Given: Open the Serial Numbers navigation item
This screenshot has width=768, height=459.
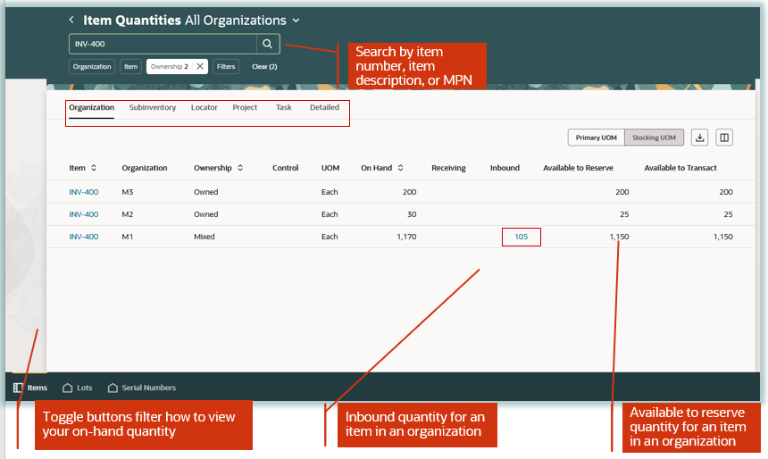Looking at the screenshot, I should coord(142,388).
